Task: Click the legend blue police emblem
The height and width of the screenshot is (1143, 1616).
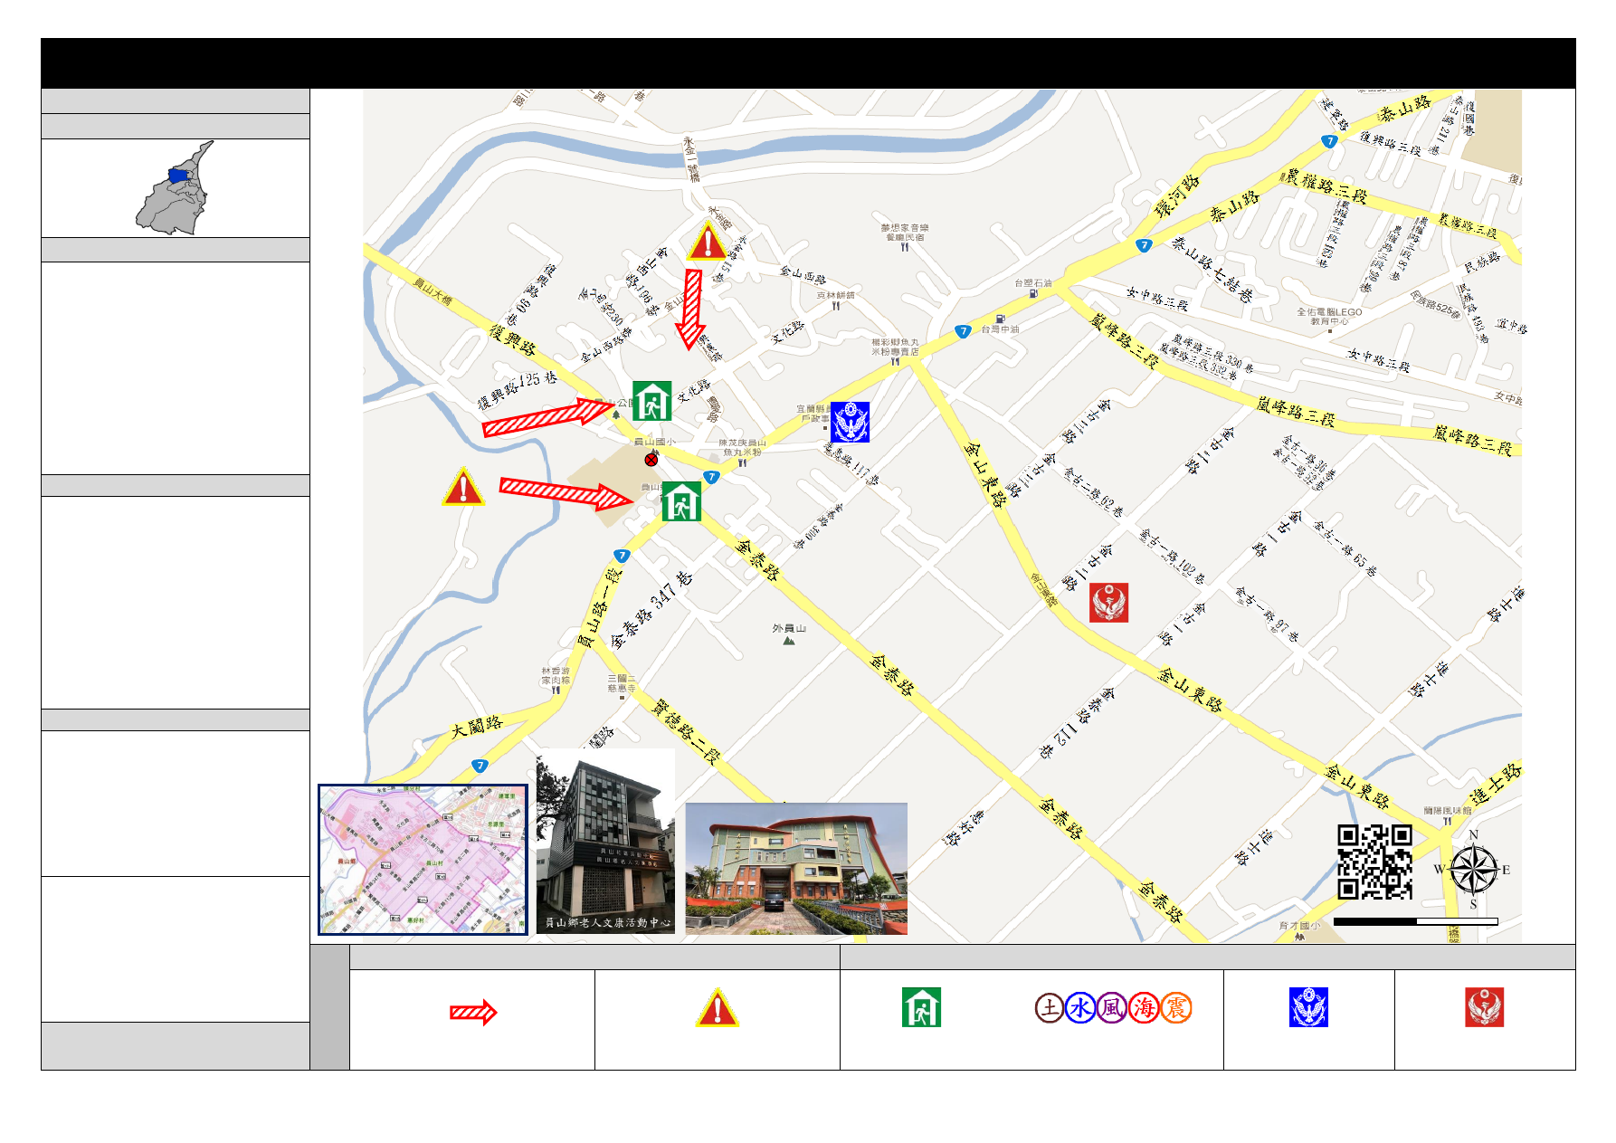Action: (x=1308, y=1007)
